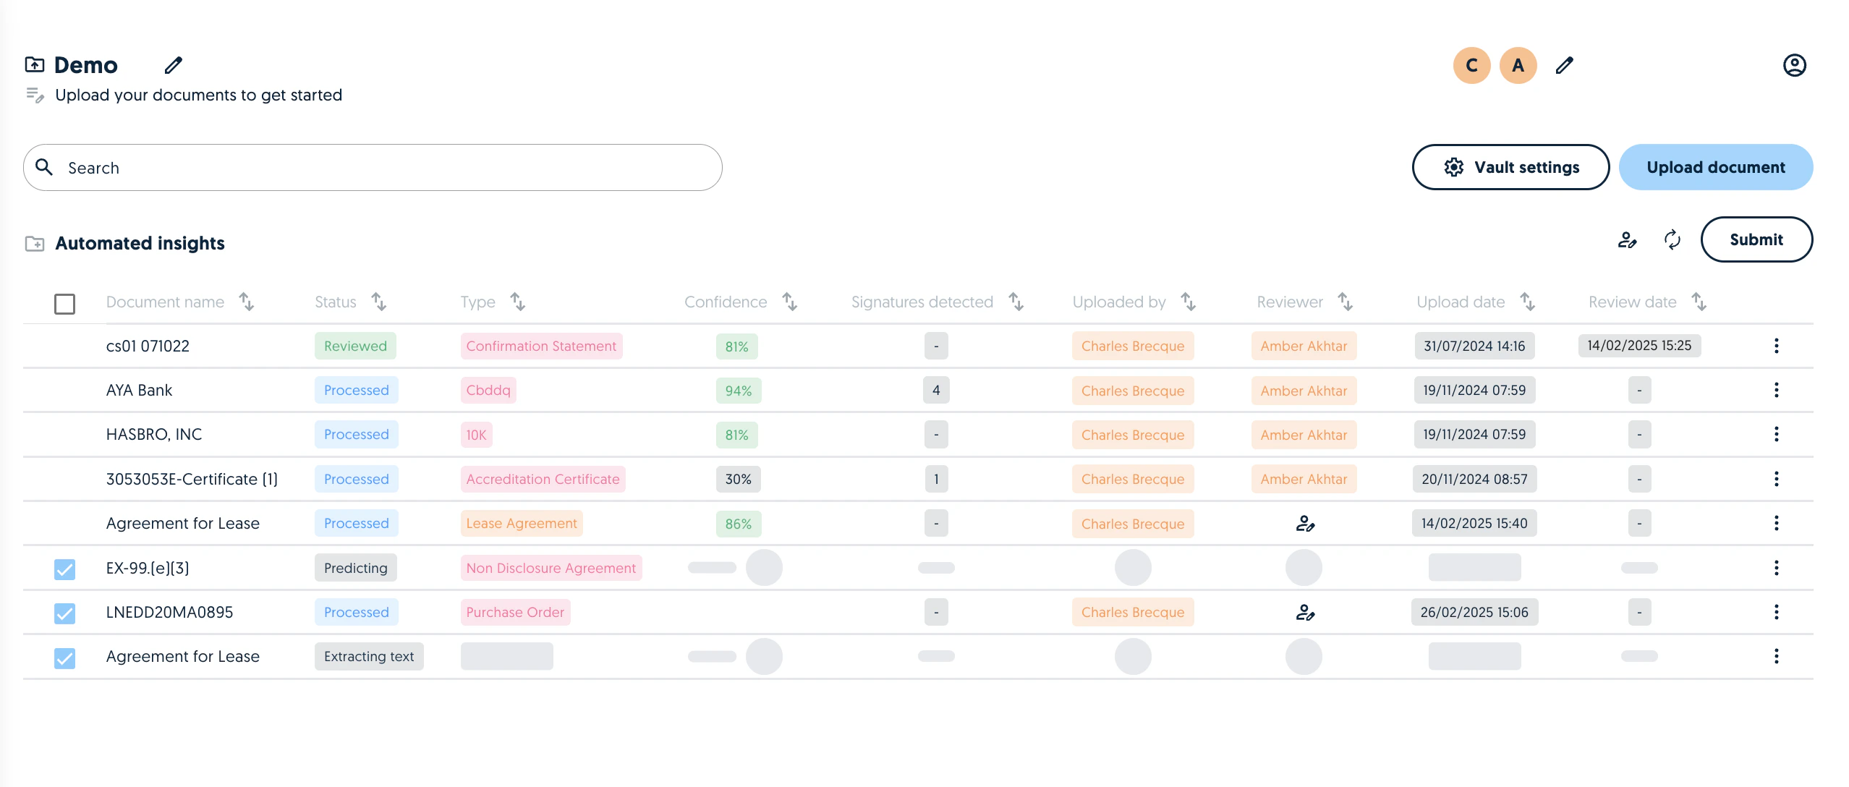Viewport: 1849px width, 787px height.
Task: Click the Demo vault folder icon
Action: pyautogui.click(x=34, y=64)
